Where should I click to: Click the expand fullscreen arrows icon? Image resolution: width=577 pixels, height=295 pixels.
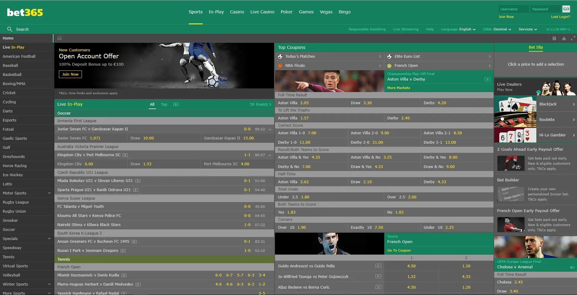point(573,39)
